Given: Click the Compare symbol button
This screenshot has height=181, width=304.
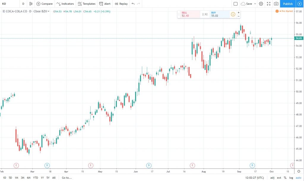Looking at the screenshot, I should [x=45, y=4].
